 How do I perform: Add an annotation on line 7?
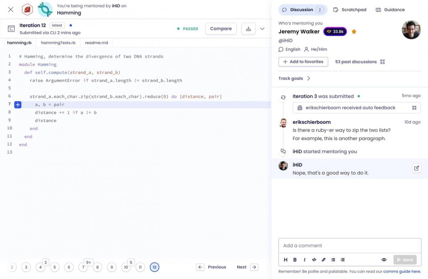tap(18, 104)
